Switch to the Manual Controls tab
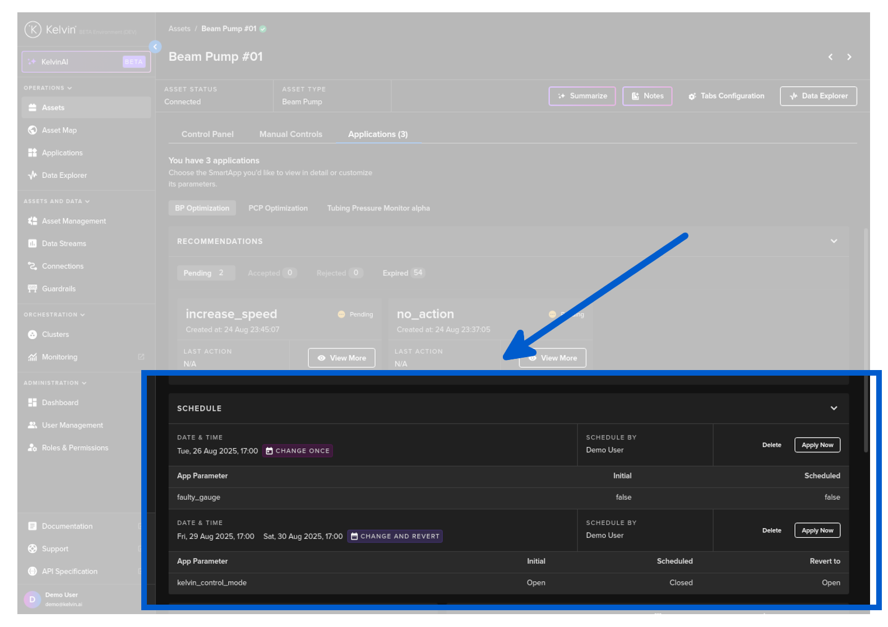 point(291,134)
